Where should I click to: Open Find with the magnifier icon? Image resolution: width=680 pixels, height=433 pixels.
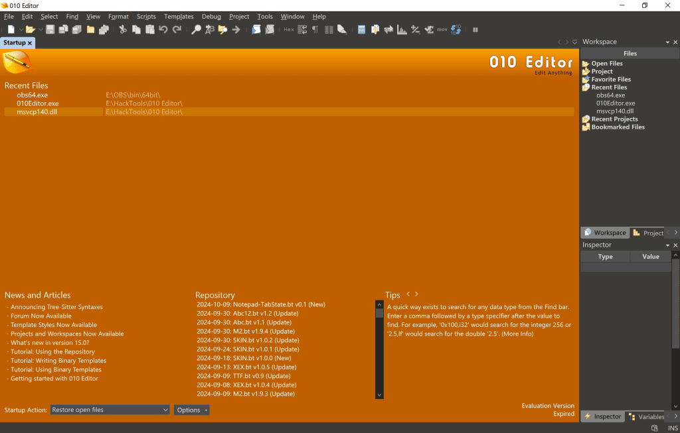point(197,29)
